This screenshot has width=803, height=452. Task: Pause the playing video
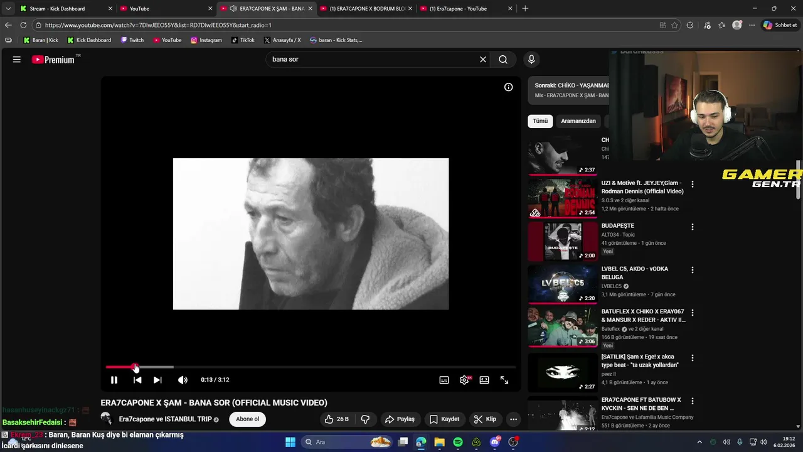(x=114, y=380)
